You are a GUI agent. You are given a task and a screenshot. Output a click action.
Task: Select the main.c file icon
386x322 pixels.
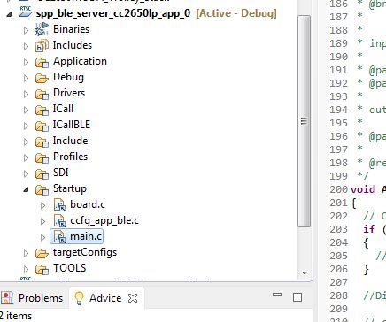click(60, 237)
